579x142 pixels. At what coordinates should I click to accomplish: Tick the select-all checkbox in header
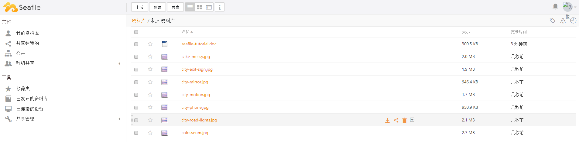point(136,32)
